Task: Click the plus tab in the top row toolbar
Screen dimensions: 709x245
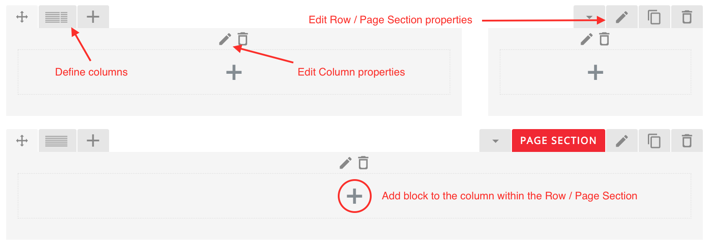Action: 93,17
